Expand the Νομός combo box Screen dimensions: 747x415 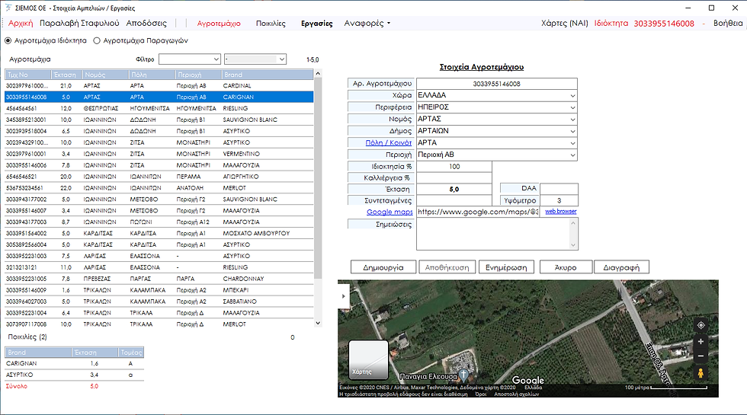[572, 119]
